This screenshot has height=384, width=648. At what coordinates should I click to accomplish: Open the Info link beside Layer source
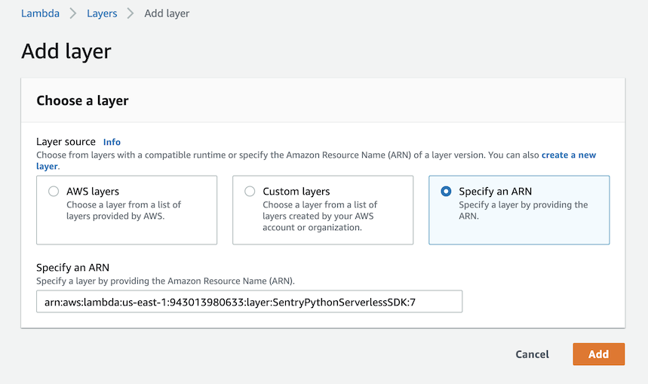[x=112, y=142]
